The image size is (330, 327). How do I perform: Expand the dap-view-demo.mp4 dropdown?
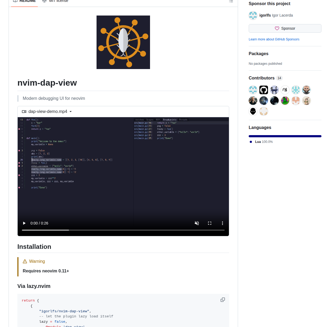[47, 112]
